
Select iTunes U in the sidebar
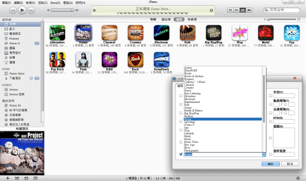pyautogui.click(x=15, y=43)
